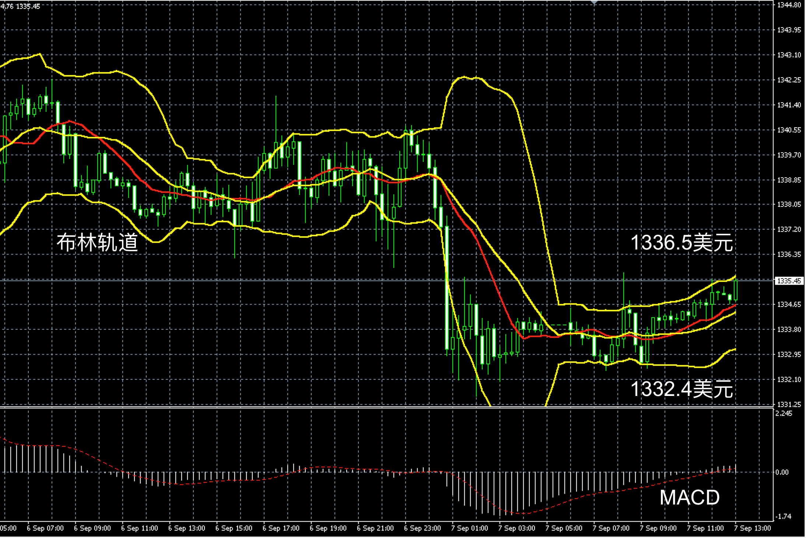Click the 7 Sep 13:00 time label
This screenshot has width=806, height=538.
pyautogui.click(x=752, y=528)
